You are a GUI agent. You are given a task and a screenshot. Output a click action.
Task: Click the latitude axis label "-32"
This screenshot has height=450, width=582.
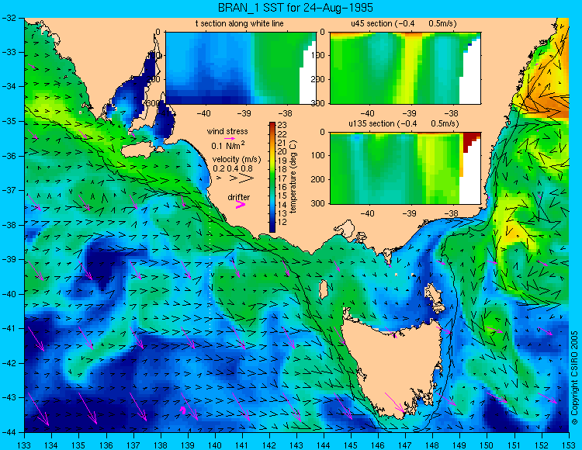point(10,17)
